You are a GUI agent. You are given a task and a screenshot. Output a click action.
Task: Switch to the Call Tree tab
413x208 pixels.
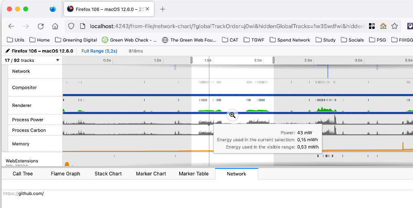click(23, 174)
